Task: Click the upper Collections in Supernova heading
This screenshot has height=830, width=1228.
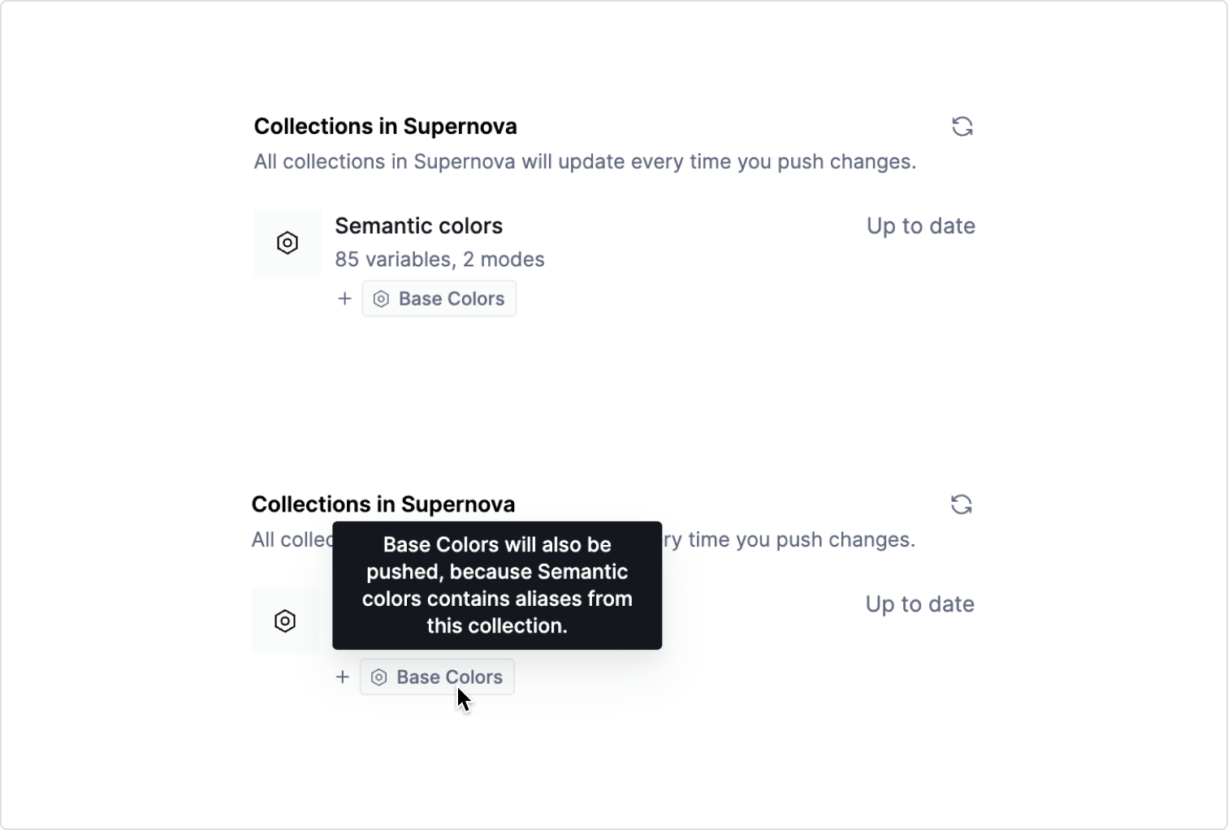Action: pos(385,127)
